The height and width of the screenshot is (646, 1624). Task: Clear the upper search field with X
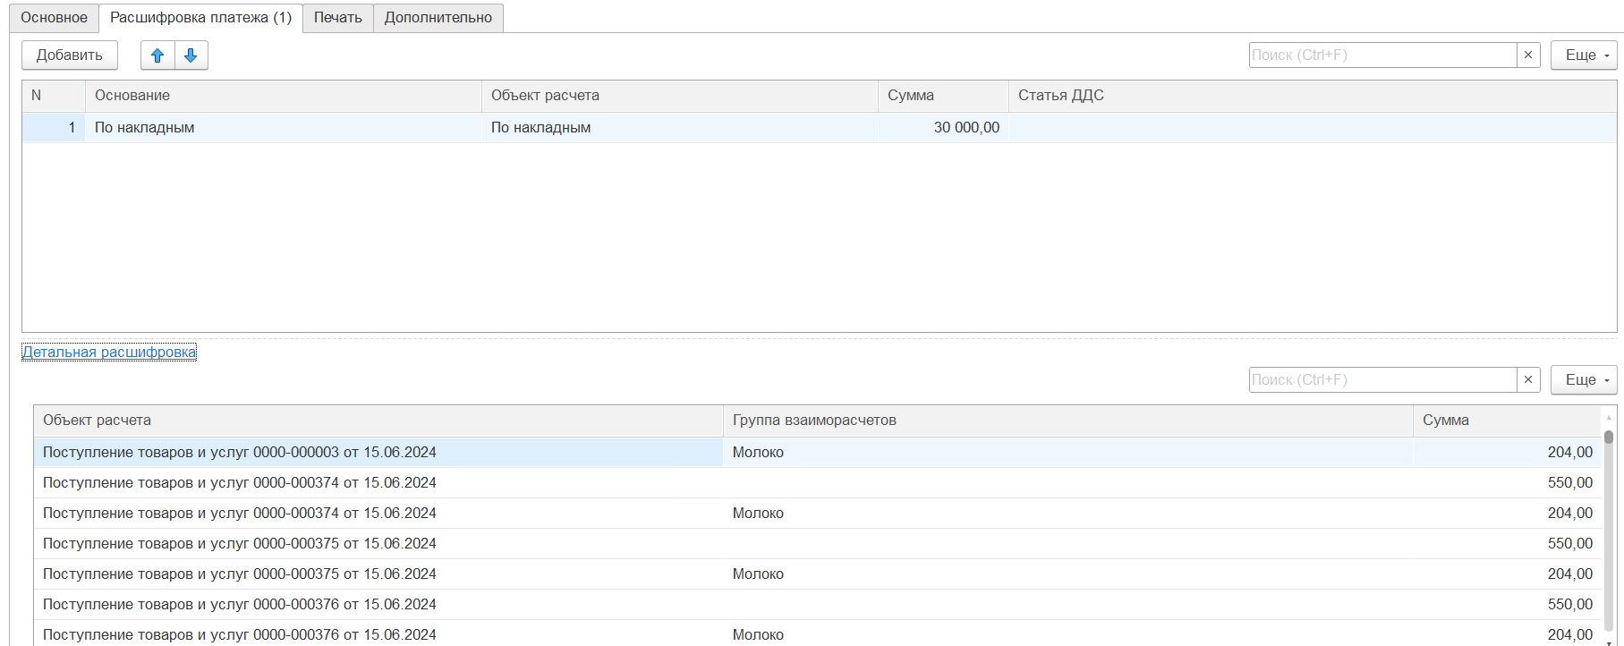coord(1528,55)
